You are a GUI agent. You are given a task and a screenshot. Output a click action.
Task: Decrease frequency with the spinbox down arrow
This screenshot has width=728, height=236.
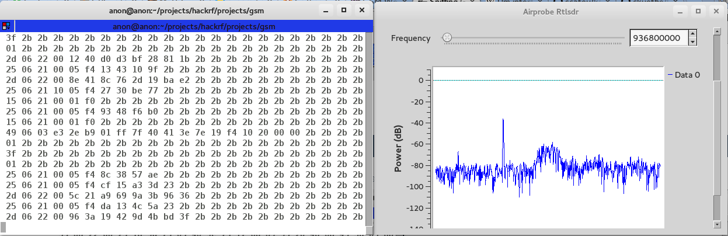point(692,41)
